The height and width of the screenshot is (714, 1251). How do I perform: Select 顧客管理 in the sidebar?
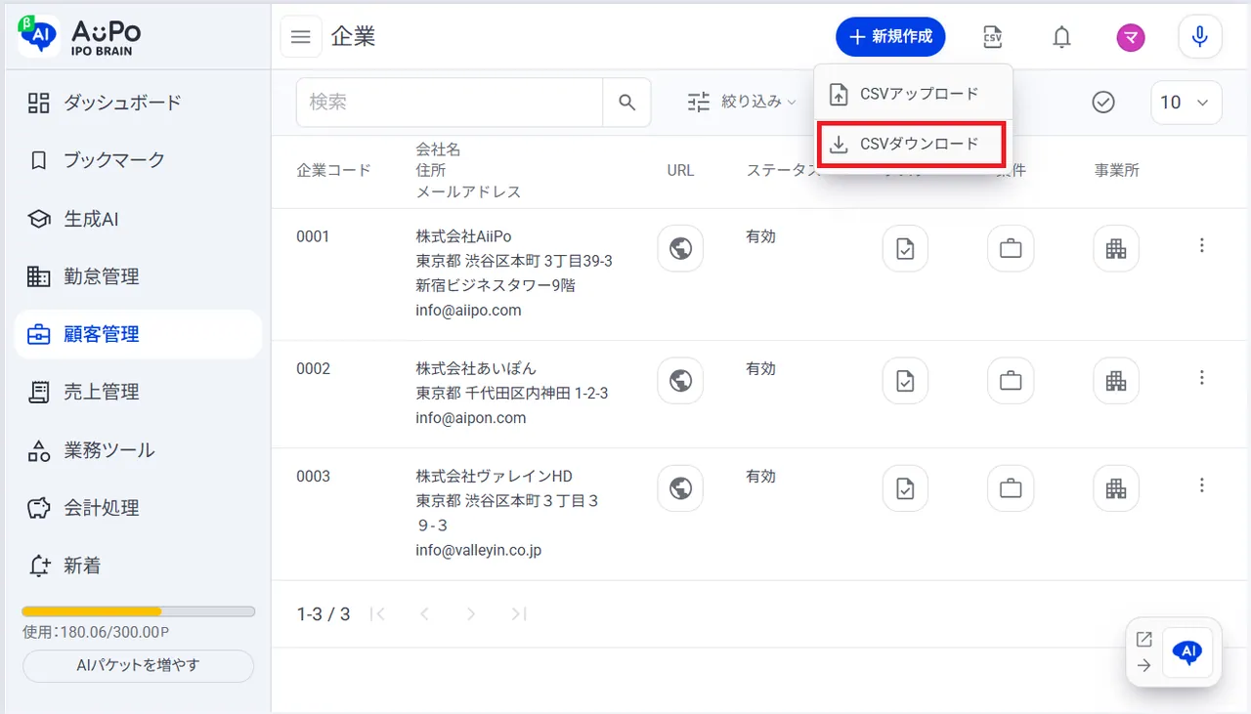(x=138, y=334)
